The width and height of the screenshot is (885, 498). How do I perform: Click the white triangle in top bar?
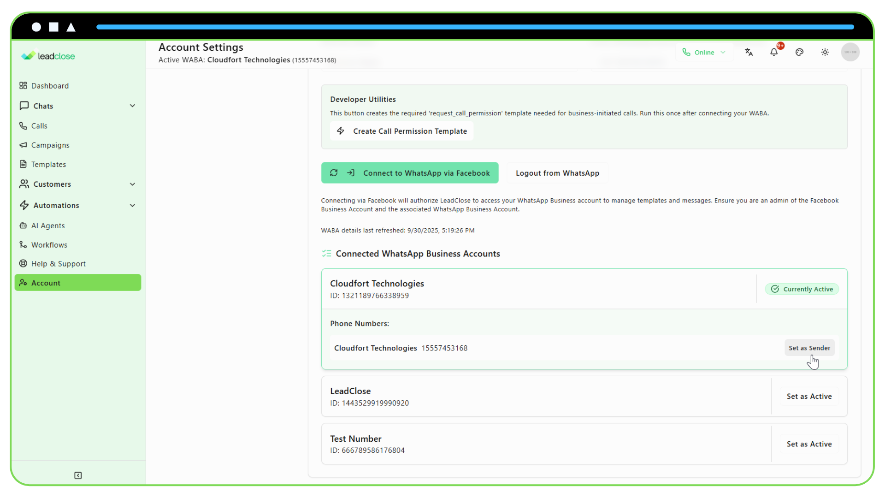click(x=71, y=27)
